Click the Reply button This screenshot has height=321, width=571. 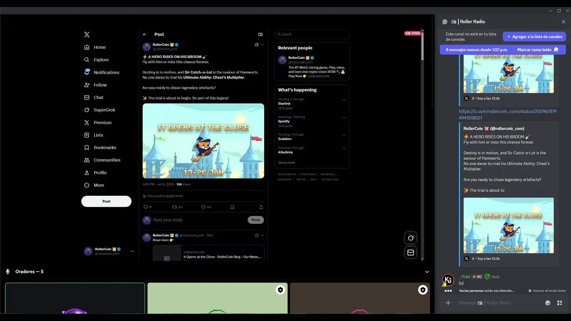click(256, 220)
